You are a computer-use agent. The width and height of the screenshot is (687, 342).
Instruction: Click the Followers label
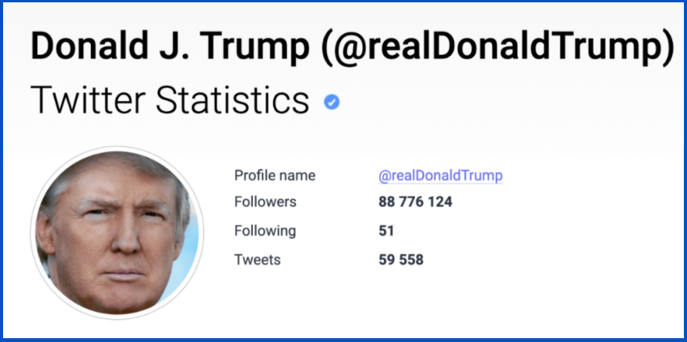pyautogui.click(x=264, y=203)
